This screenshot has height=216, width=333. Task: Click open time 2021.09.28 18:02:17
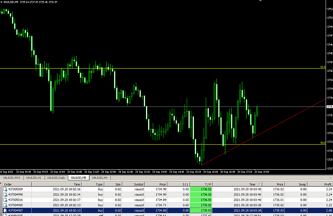click(x=67, y=200)
